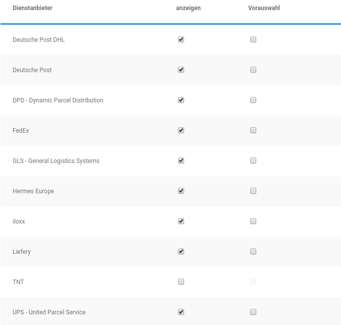Viewport: 341px width, 325px height.
Task: Uncheck anzeigen for Deutsche Post DHL
Action: (181, 39)
